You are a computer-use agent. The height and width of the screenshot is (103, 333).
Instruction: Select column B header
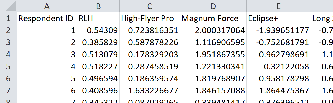pyautogui.click(x=98, y=6)
